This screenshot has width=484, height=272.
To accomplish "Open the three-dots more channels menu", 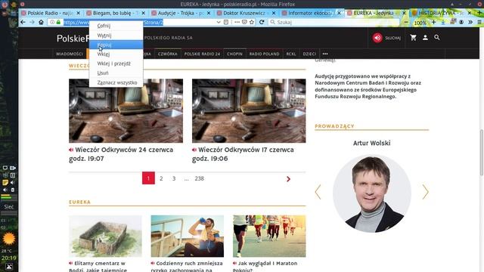I will (x=325, y=54).
